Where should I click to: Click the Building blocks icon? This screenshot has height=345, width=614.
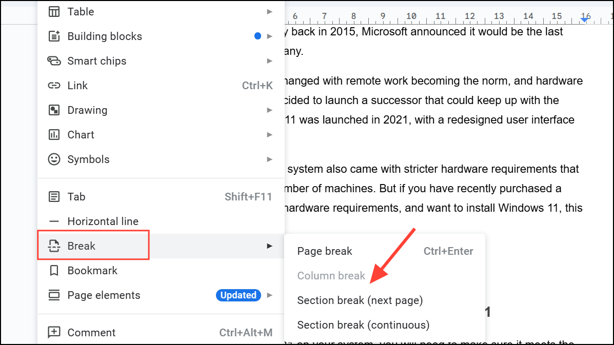coord(54,36)
